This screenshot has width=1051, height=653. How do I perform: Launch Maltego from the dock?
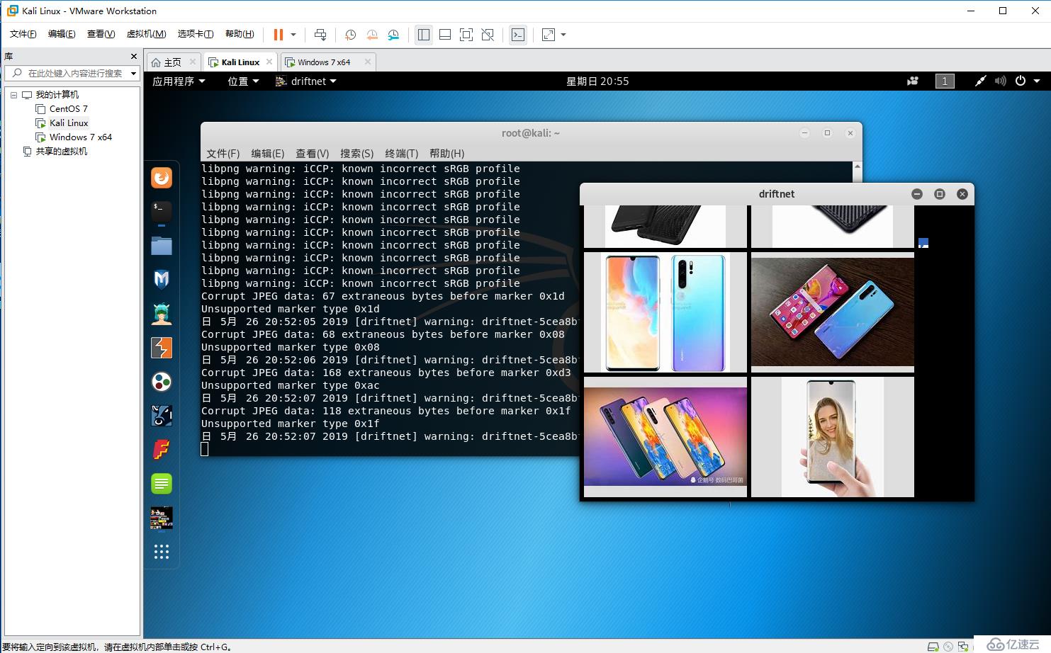[x=162, y=416]
